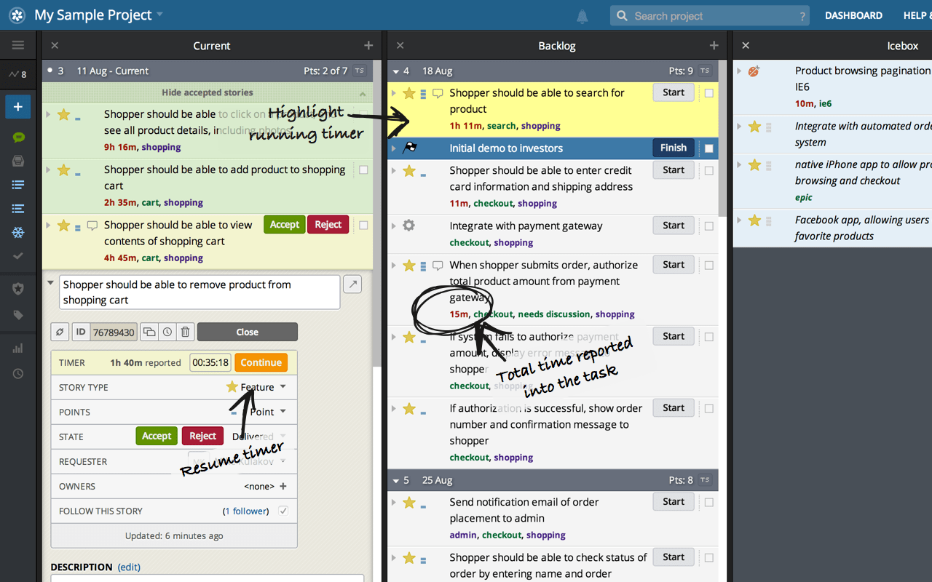Open the DASHBOARD menu item
The image size is (932, 582).
[x=853, y=15]
